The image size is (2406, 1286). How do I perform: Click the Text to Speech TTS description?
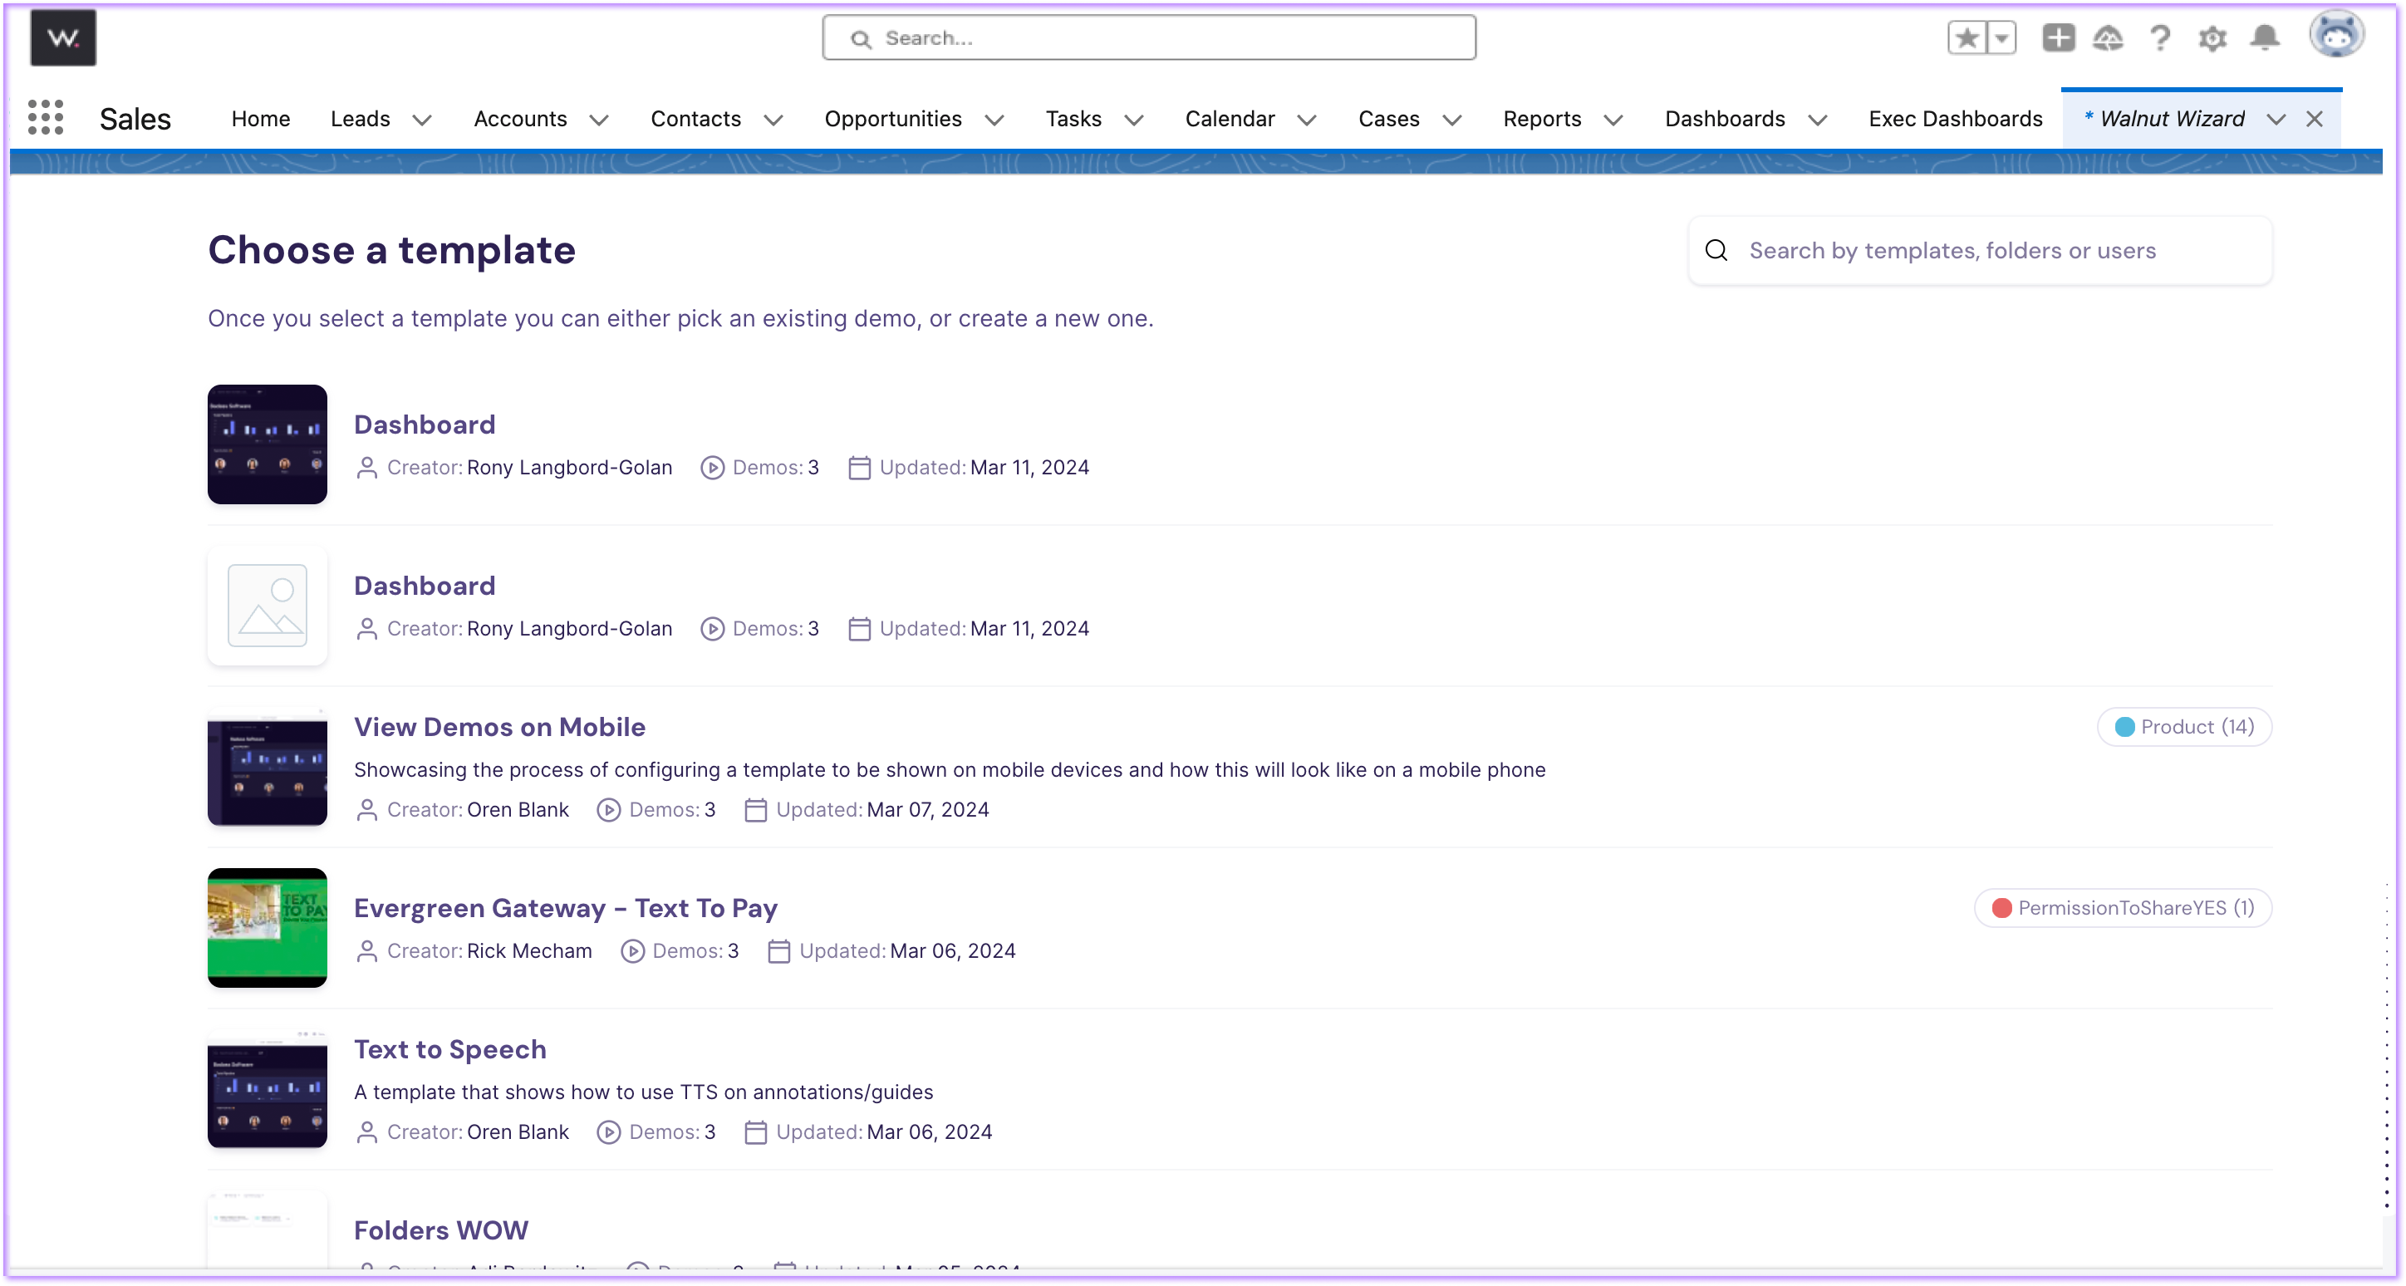(644, 1092)
